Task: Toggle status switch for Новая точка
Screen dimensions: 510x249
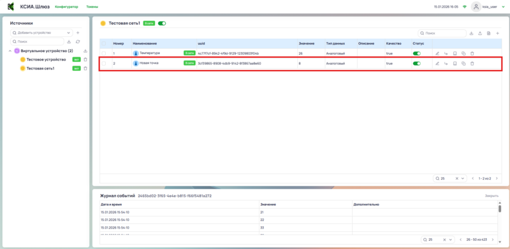Action: [417, 64]
